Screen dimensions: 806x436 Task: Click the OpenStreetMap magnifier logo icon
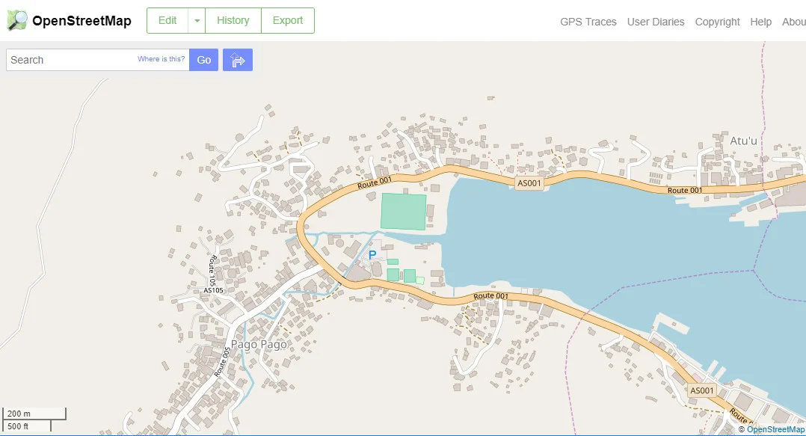click(17, 21)
